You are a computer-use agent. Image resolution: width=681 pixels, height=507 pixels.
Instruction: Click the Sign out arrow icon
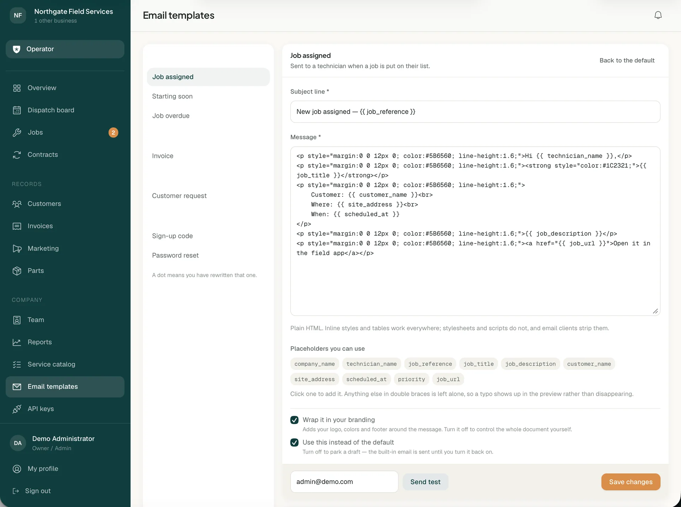pyautogui.click(x=16, y=491)
